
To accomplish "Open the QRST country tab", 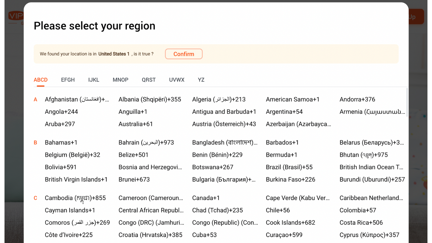I will (149, 80).
